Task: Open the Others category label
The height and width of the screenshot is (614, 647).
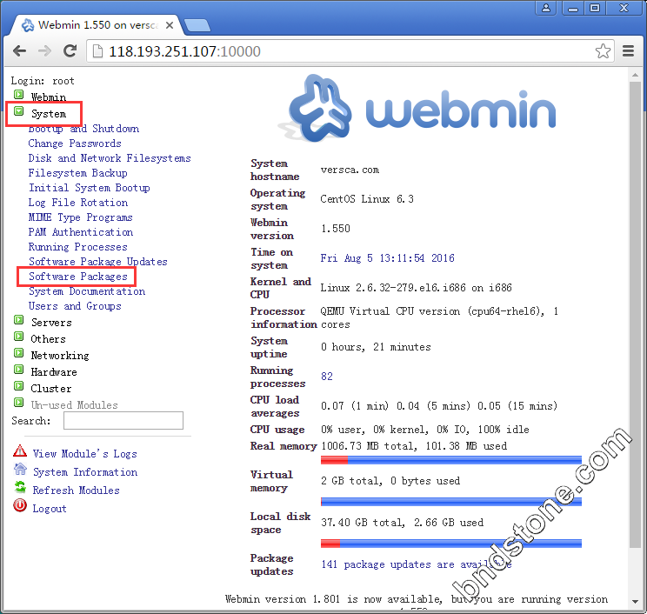Action: (x=49, y=339)
